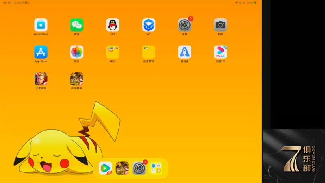Open the QQ penguin app
325x183 pixels.
click(x=113, y=25)
